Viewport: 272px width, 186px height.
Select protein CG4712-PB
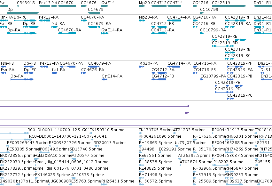163,76
